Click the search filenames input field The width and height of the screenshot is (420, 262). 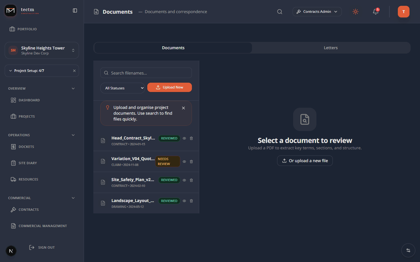coord(146,73)
